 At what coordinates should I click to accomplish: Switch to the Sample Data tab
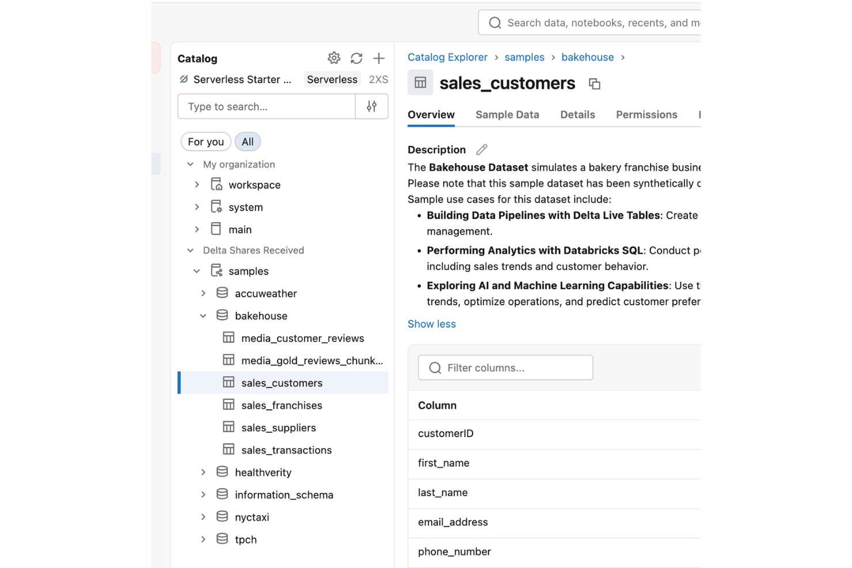[507, 115]
